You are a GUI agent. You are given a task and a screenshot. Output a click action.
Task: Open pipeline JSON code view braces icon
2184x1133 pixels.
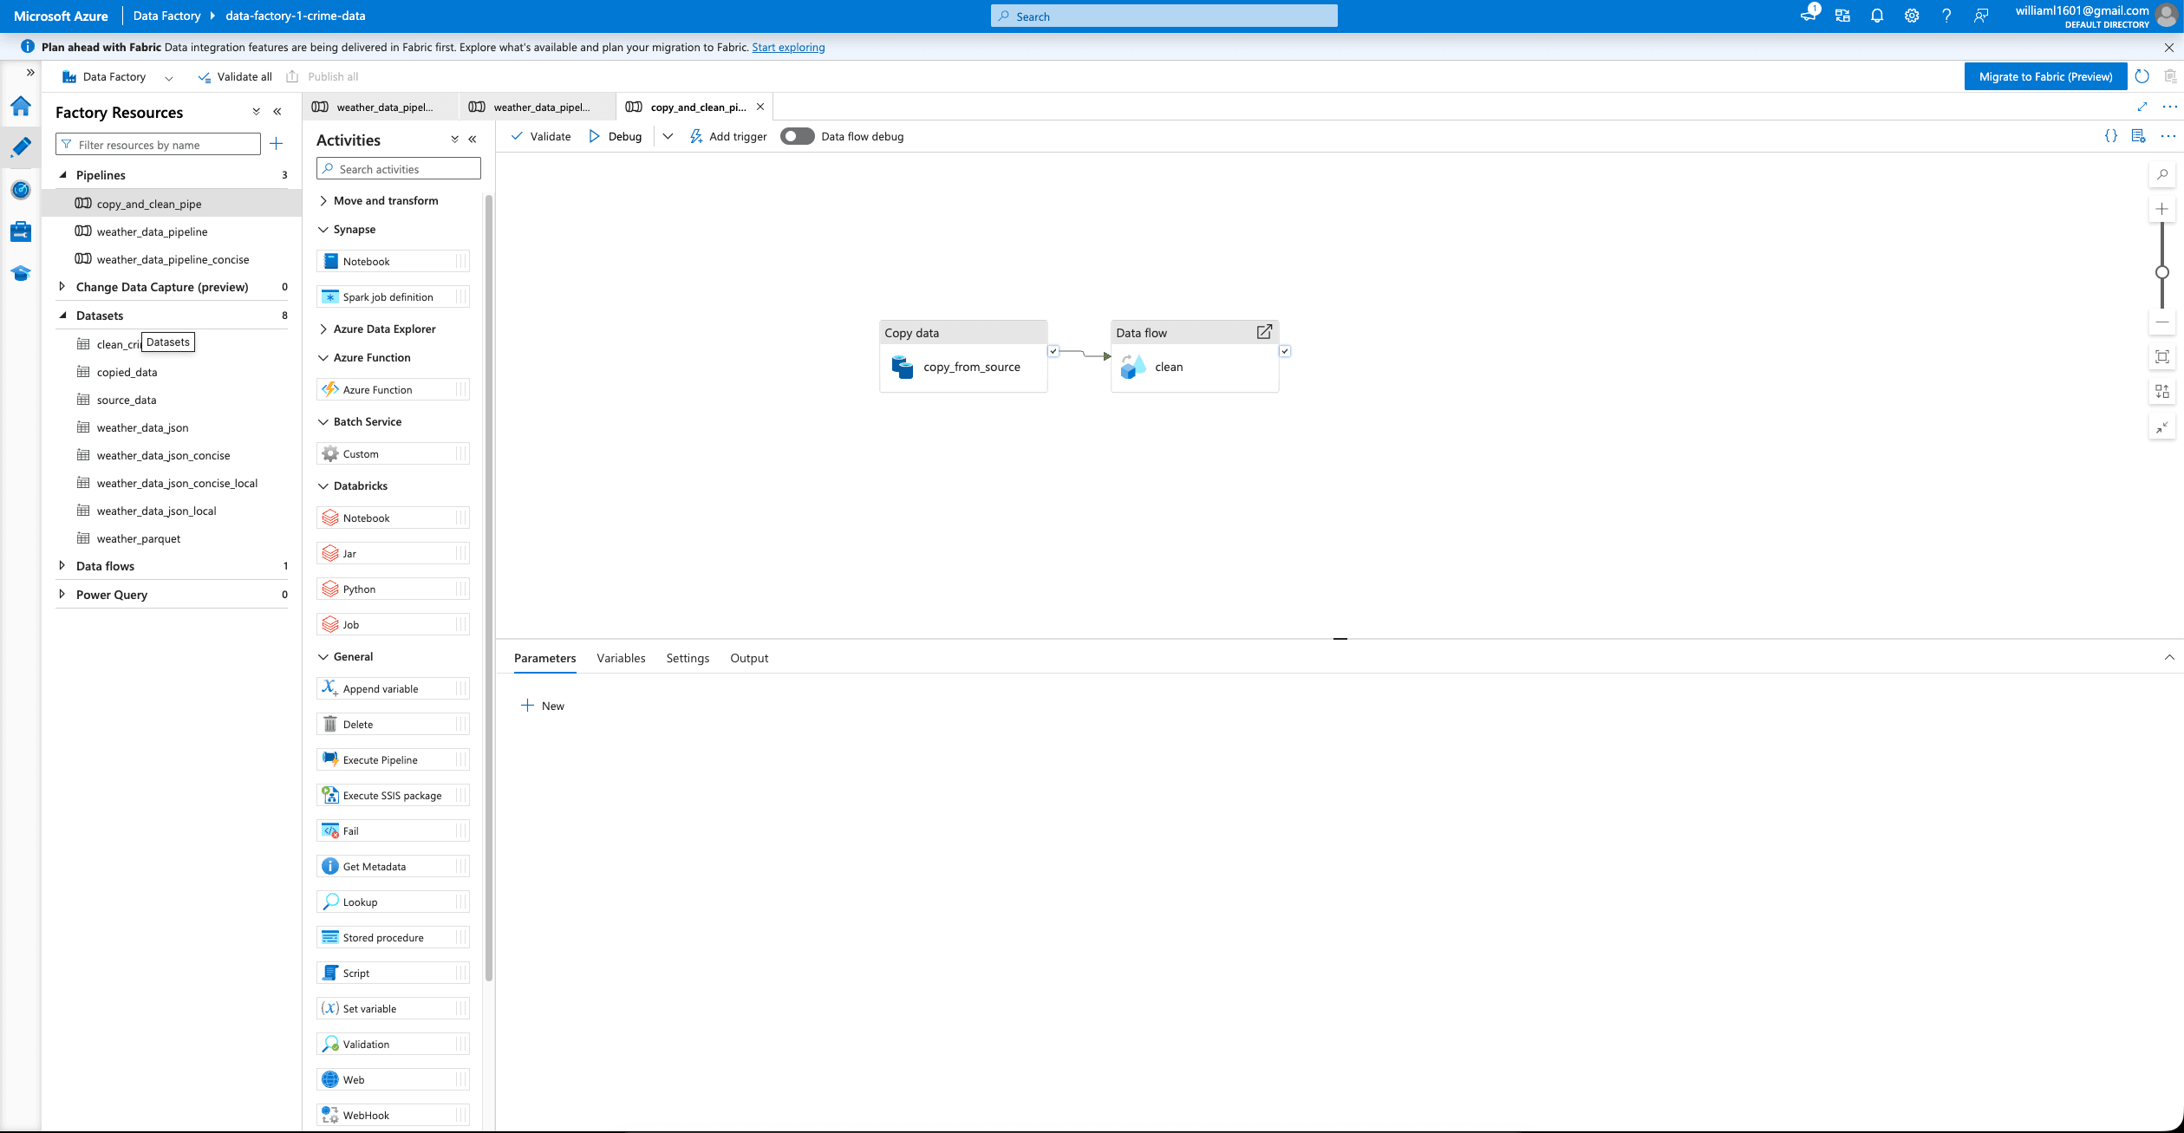point(2111,136)
